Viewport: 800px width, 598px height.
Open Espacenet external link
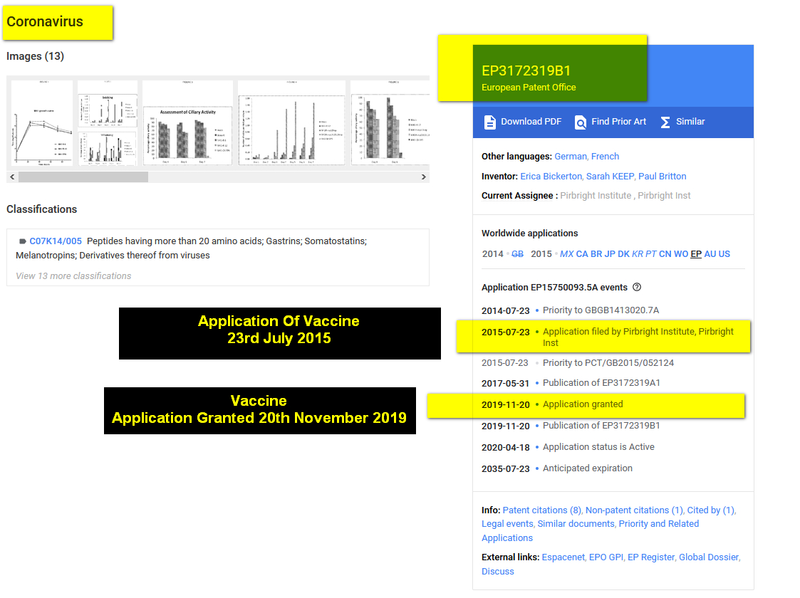coord(563,557)
